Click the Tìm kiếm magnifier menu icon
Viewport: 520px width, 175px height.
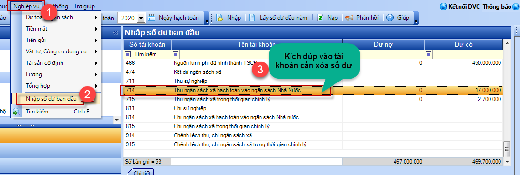click(x=17, y=112)
